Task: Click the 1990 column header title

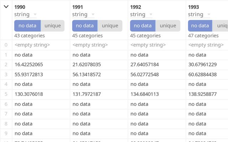Action: (x=20, y=7)
